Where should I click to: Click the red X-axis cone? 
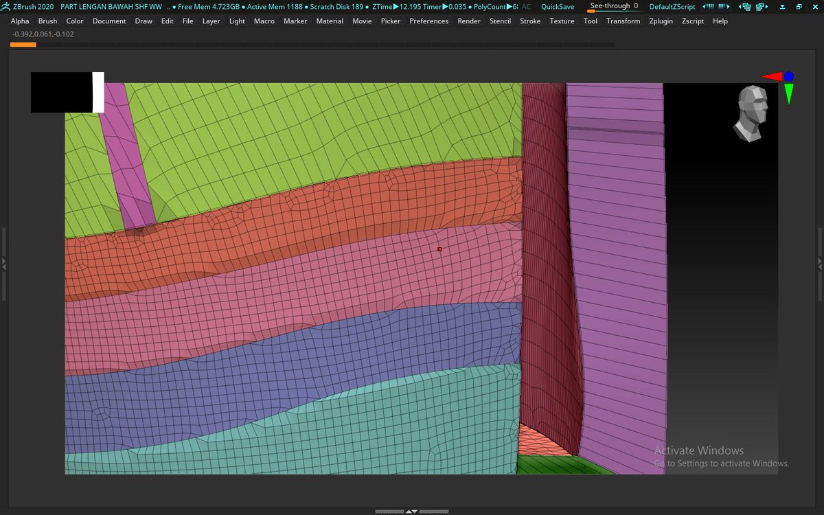772,77
